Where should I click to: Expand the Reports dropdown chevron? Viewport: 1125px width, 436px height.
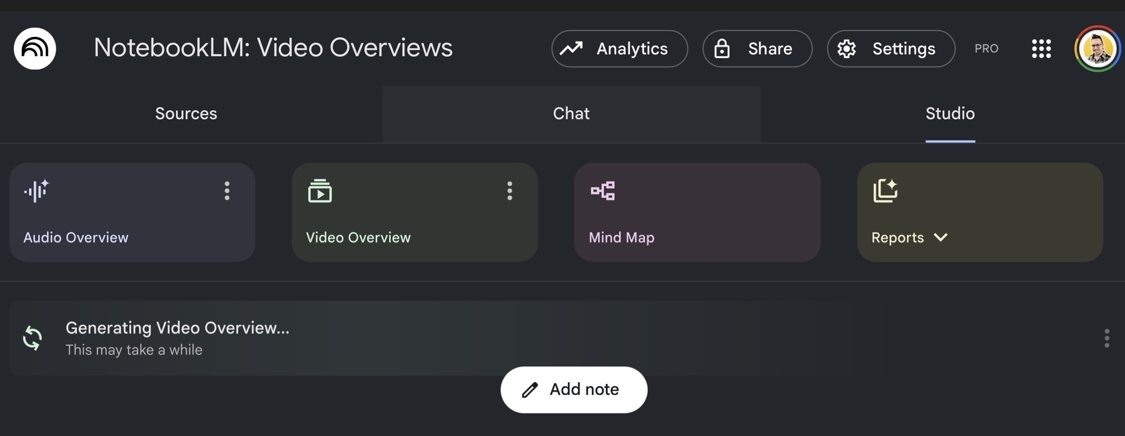[941, 238]
